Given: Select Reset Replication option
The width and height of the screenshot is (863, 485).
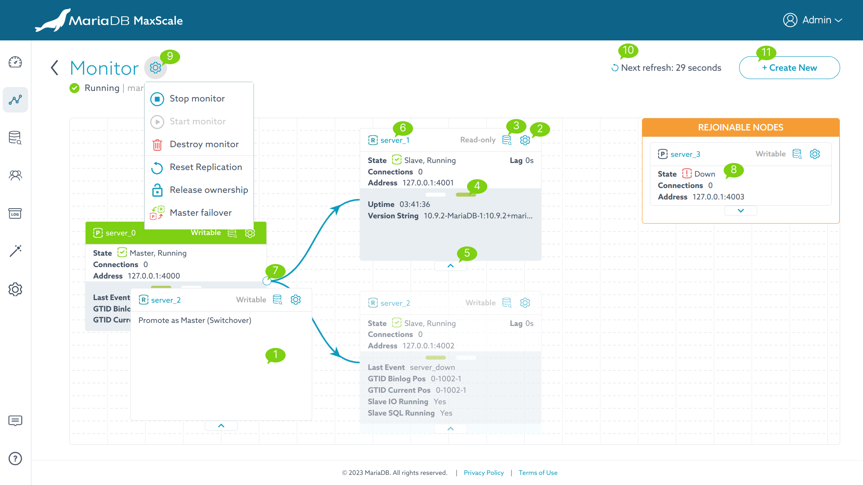Looking at the screenshot, I should point(206,167).
